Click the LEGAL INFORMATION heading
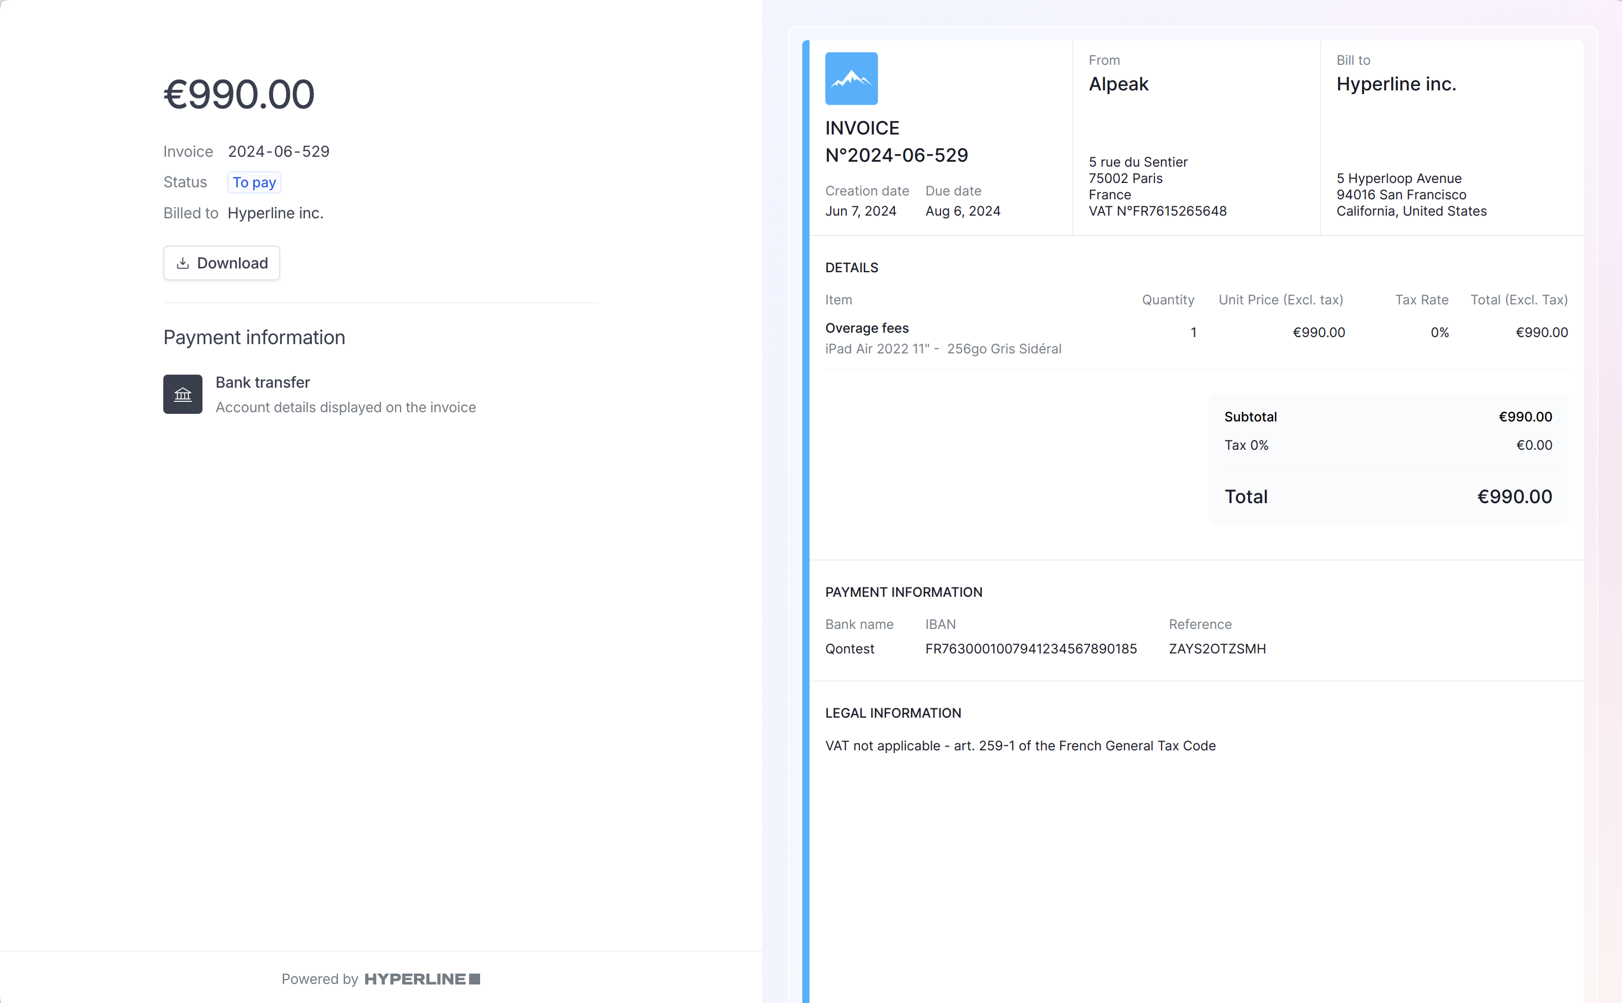Image resolution: width=1622 pixels, height=1003 pixels. [x=893, y=713]
